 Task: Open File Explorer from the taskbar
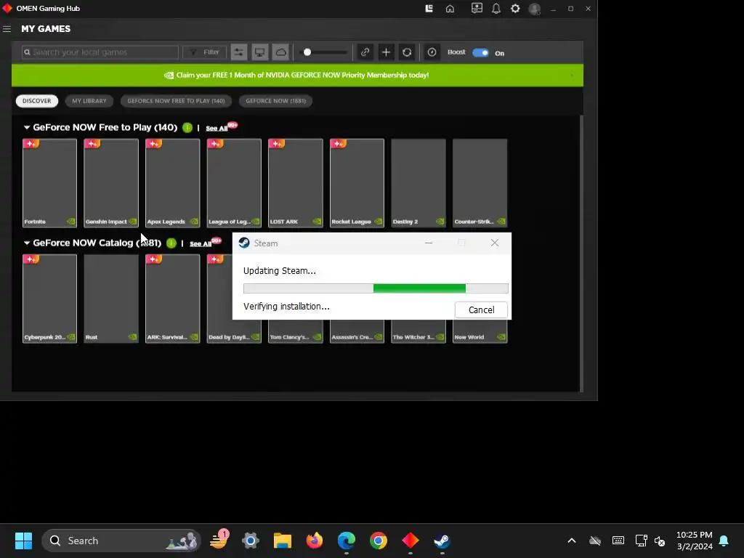283,541
